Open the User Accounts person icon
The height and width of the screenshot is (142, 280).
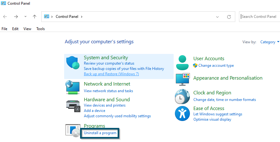pos(182,63)
